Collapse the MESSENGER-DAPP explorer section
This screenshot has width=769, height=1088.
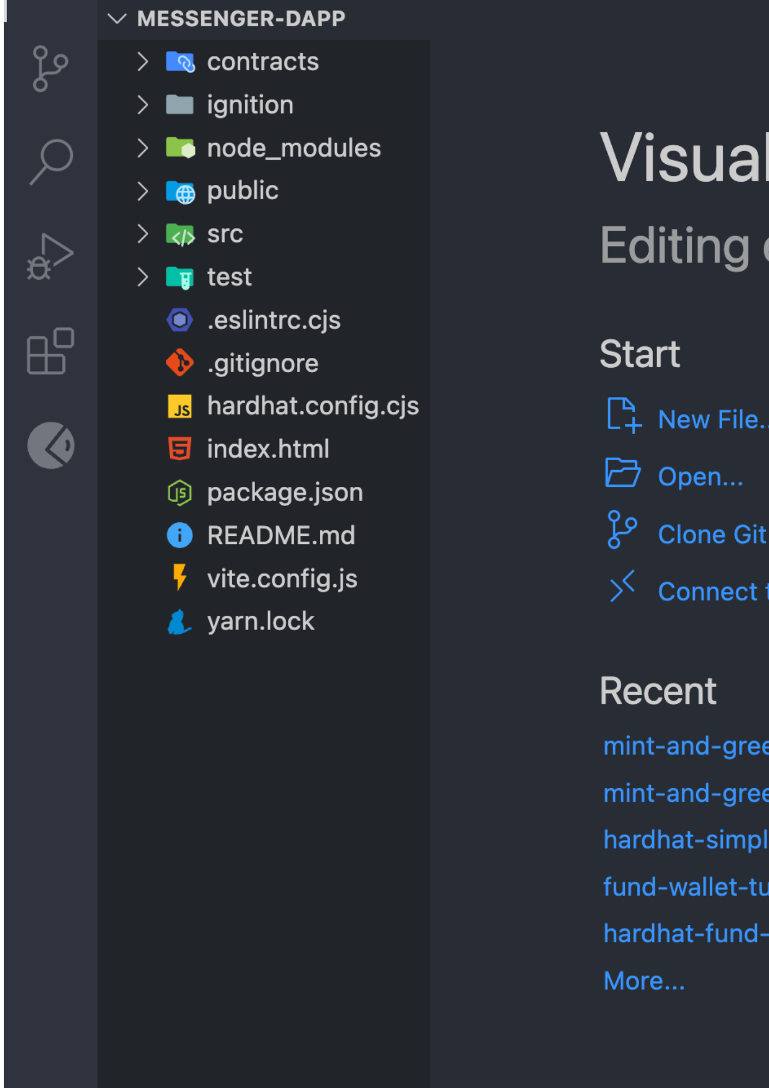(x=117, y=19)
